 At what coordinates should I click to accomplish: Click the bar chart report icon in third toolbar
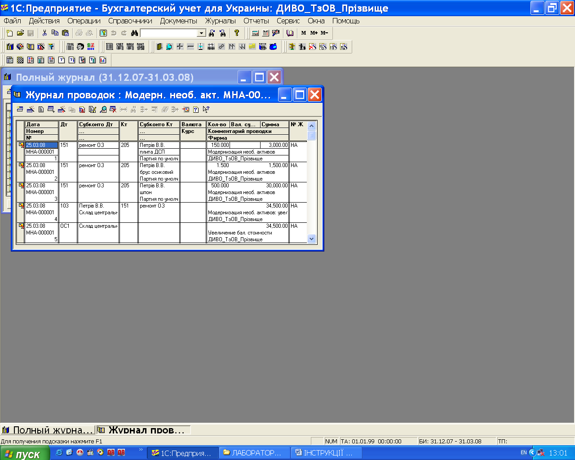(103, 60)
